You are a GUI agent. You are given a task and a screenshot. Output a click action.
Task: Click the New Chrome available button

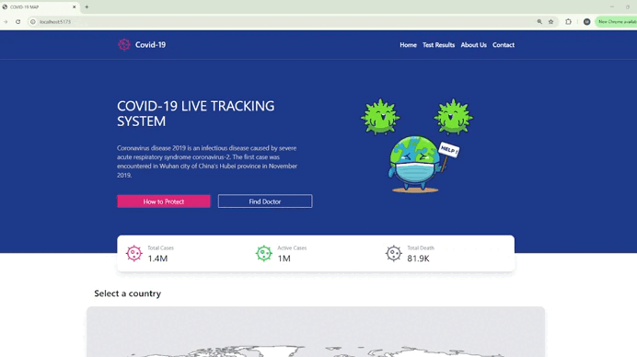coord(617,22)
